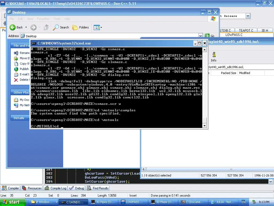
Task: Click the 7-Zip path field with nt40_win95_sdk1996.iso
Action: [x=241, y=67]
